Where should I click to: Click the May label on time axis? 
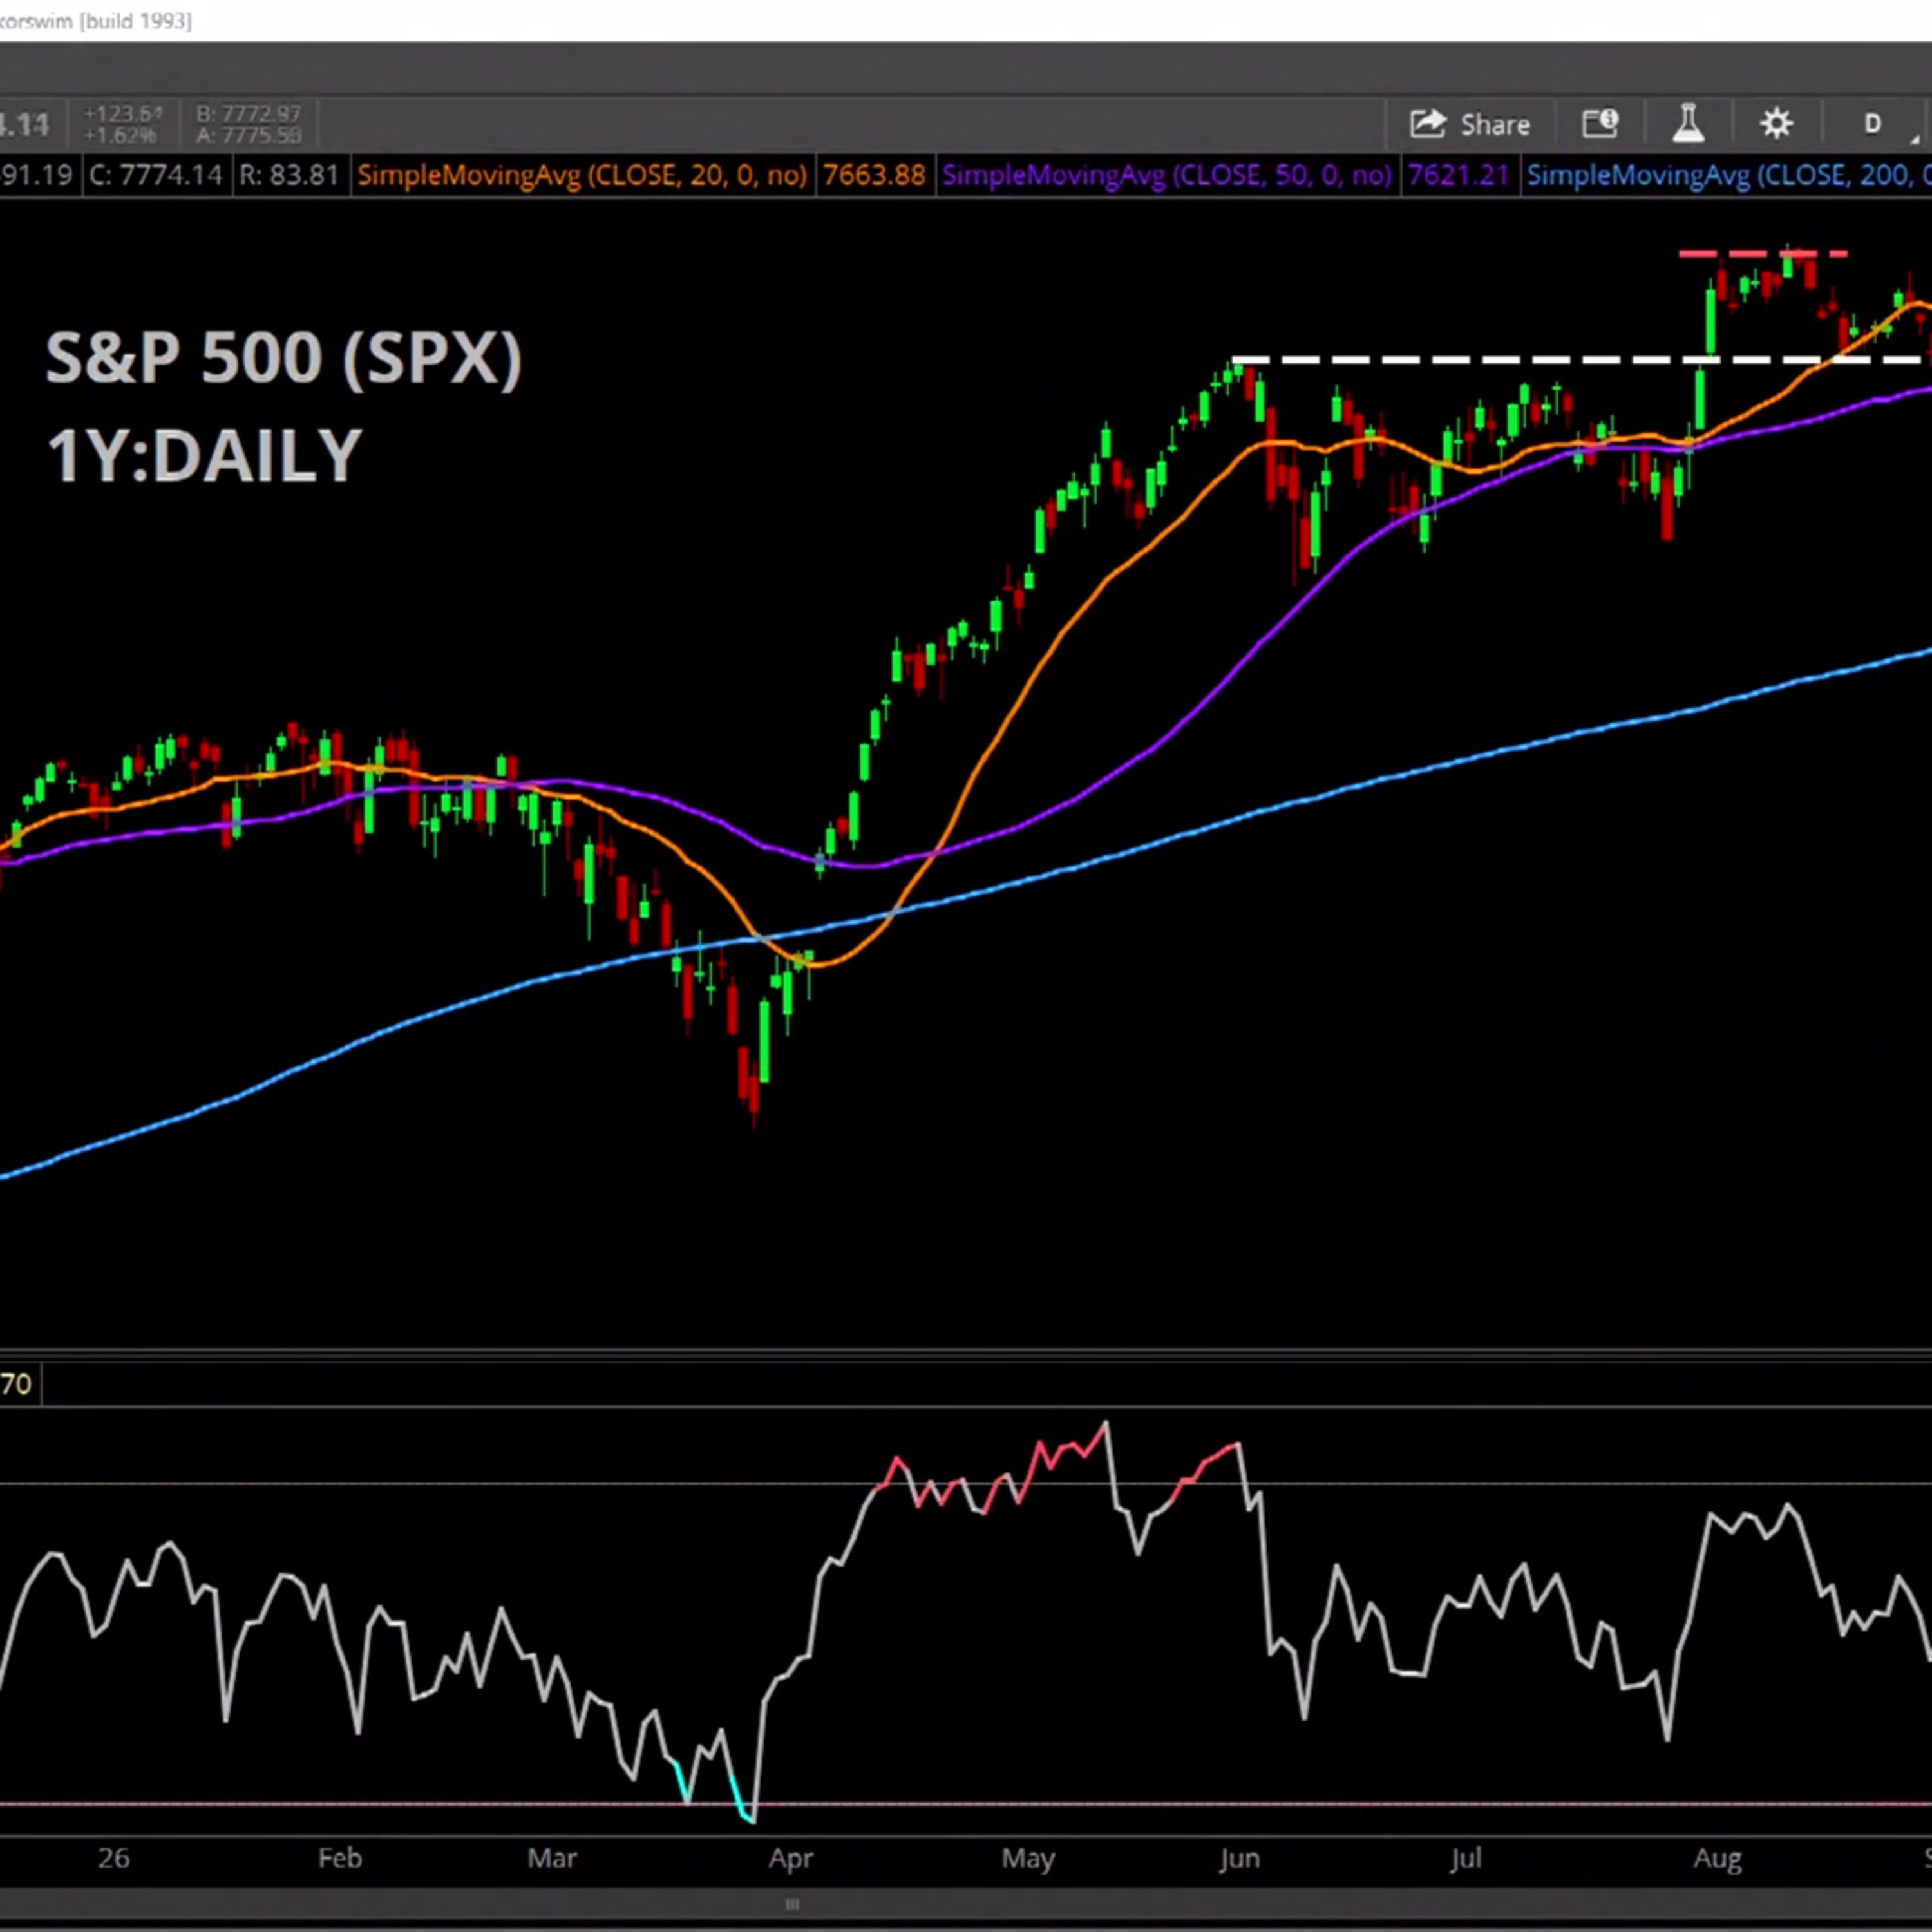1028,1858
